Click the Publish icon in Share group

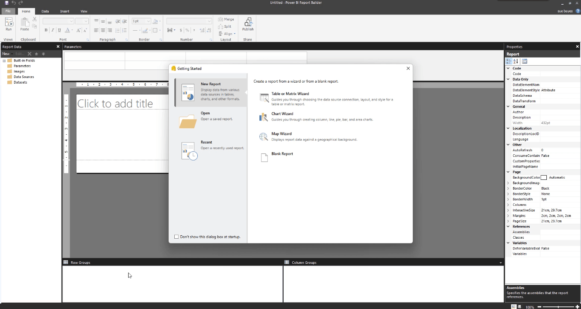(248, 22)
